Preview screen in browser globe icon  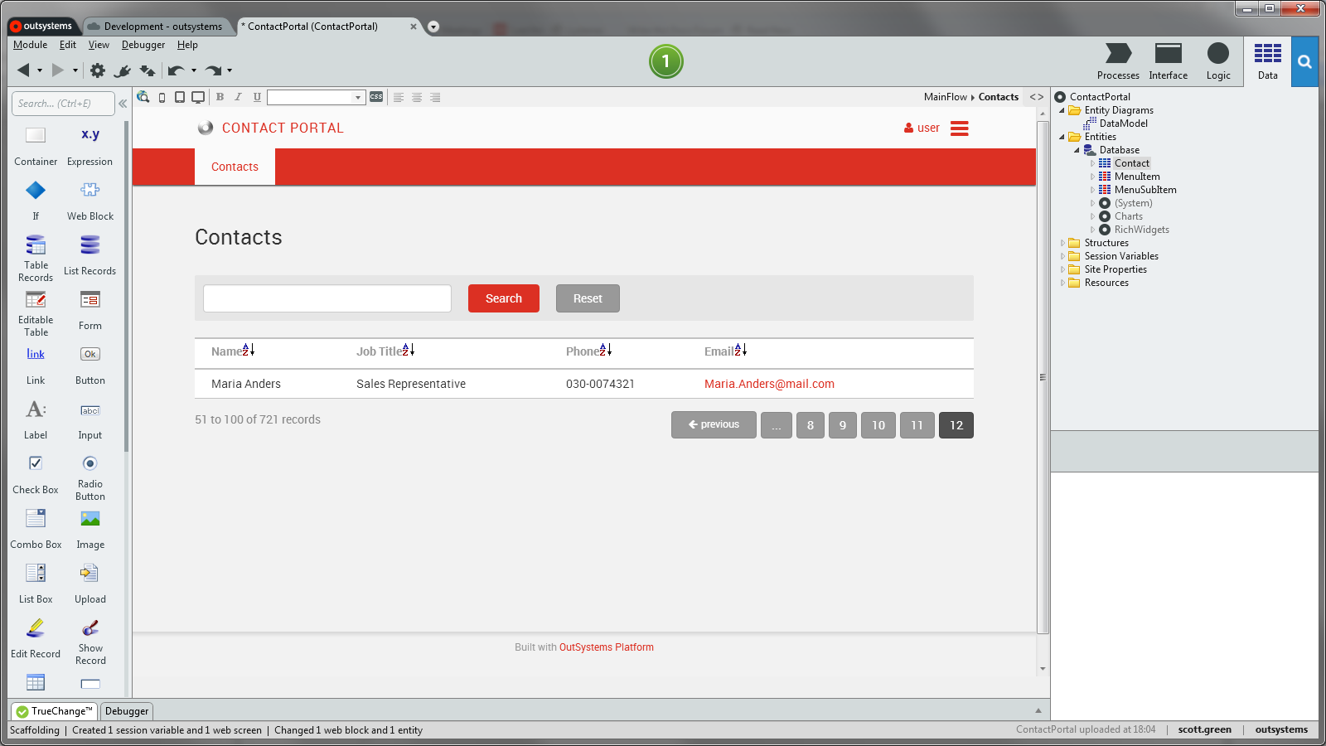click(x=143, y=97)
